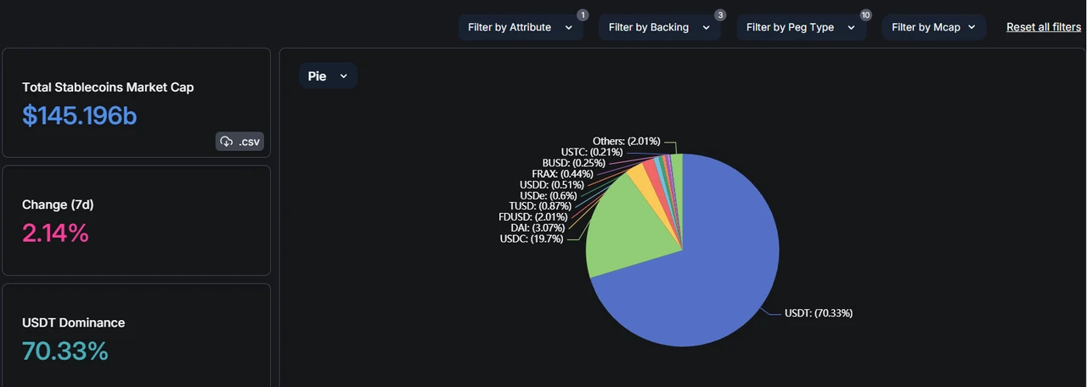The height and width of the screenshot is (387, 1087).
Task: Click the 2.14% seven-day change value
Action: (55, 233)
